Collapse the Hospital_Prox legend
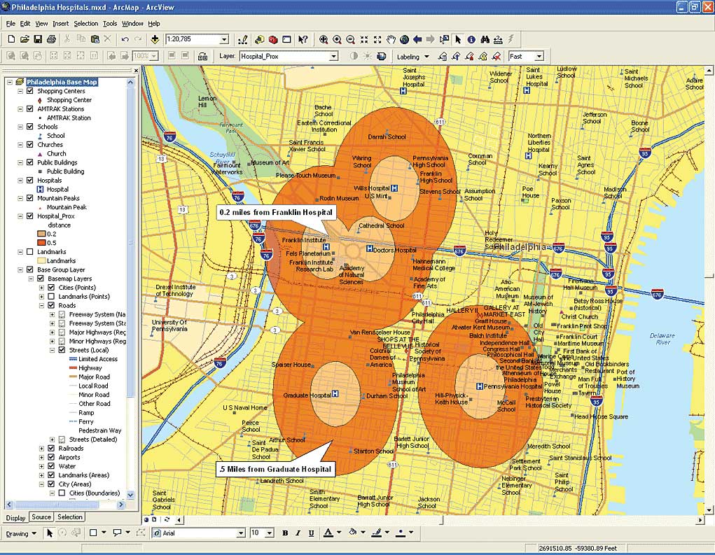The height and width of the screenshot is (555, 715). click(20, 216)
